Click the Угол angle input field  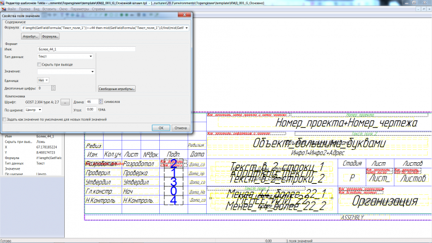point(91,110)
